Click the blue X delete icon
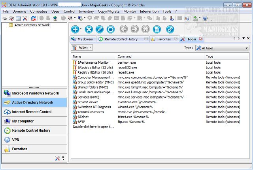 click(89, 29)
